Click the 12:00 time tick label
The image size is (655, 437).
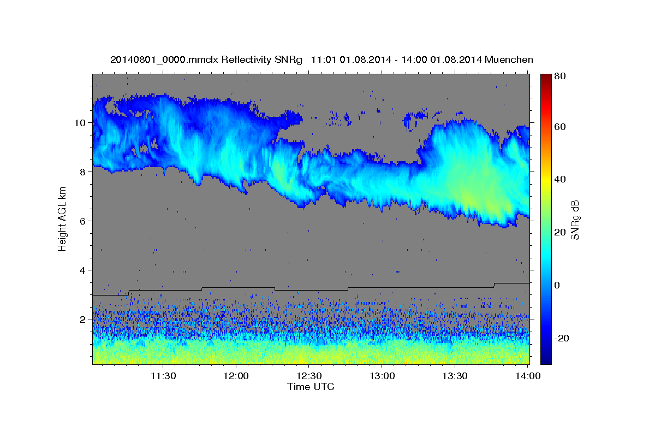tap(236, 376)
